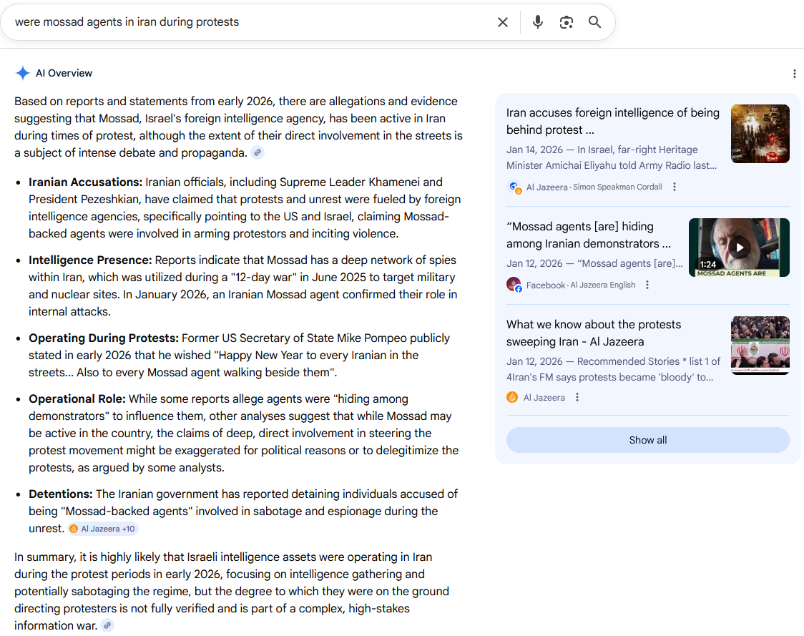Open more options for 'What we know about the protests' article

click(x=577, y=397)
